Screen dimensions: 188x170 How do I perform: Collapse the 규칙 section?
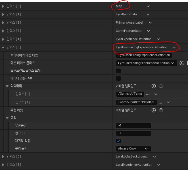tap(7, 118)
